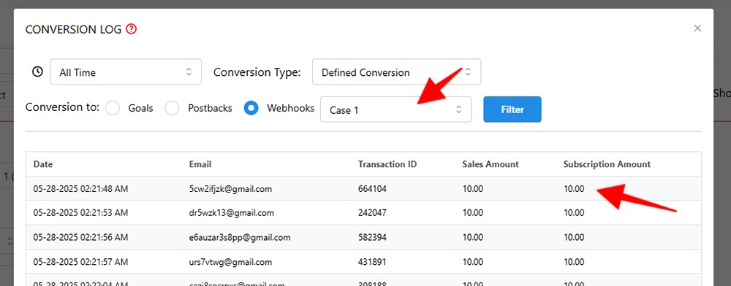Click Sales Amount 10.00 in the 582394 row
The image size is (731, 286).
click(x=472, y=238)
